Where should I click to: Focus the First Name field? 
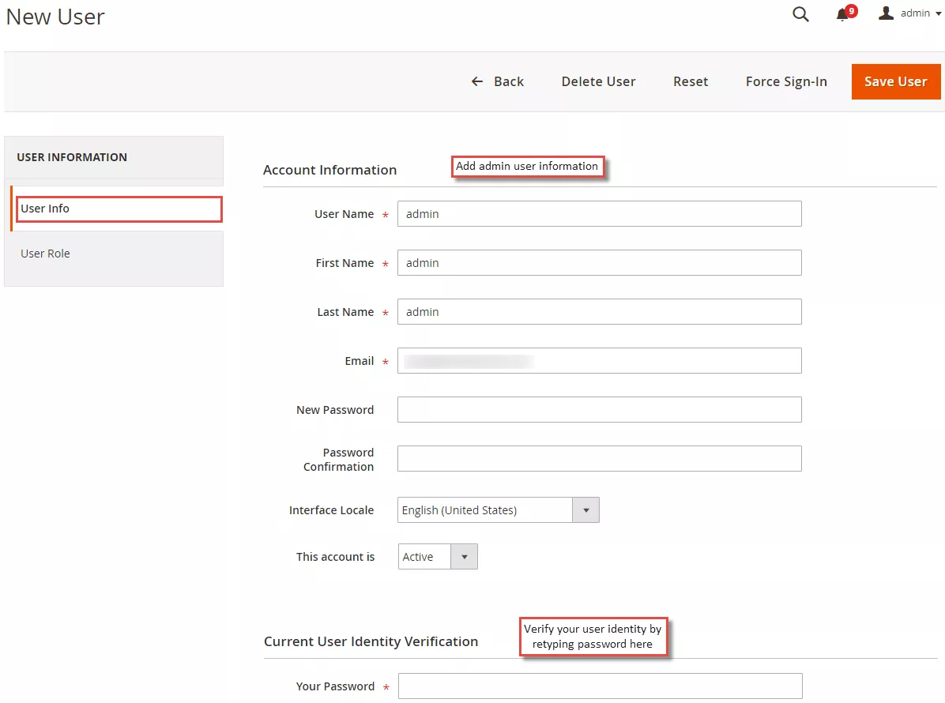point(599,263)
